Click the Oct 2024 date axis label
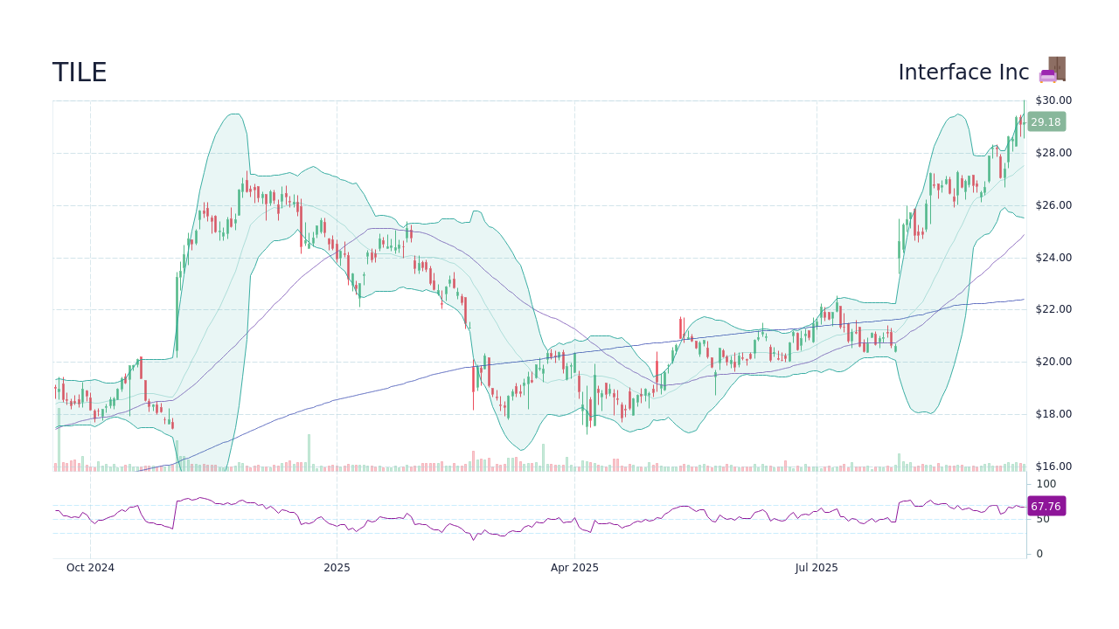The height and width of the screenshot is (629, 1119). click(90, 568)
